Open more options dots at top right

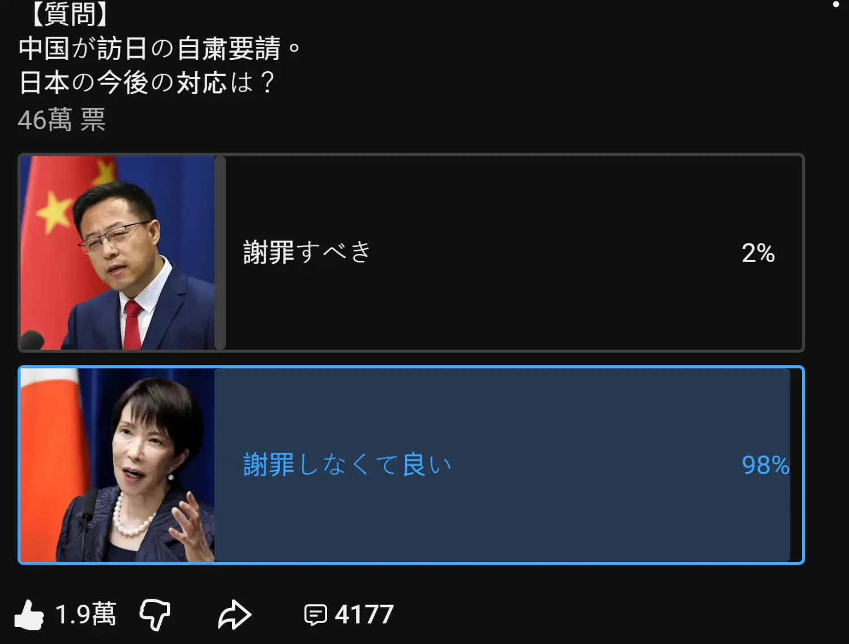[836, 5]
